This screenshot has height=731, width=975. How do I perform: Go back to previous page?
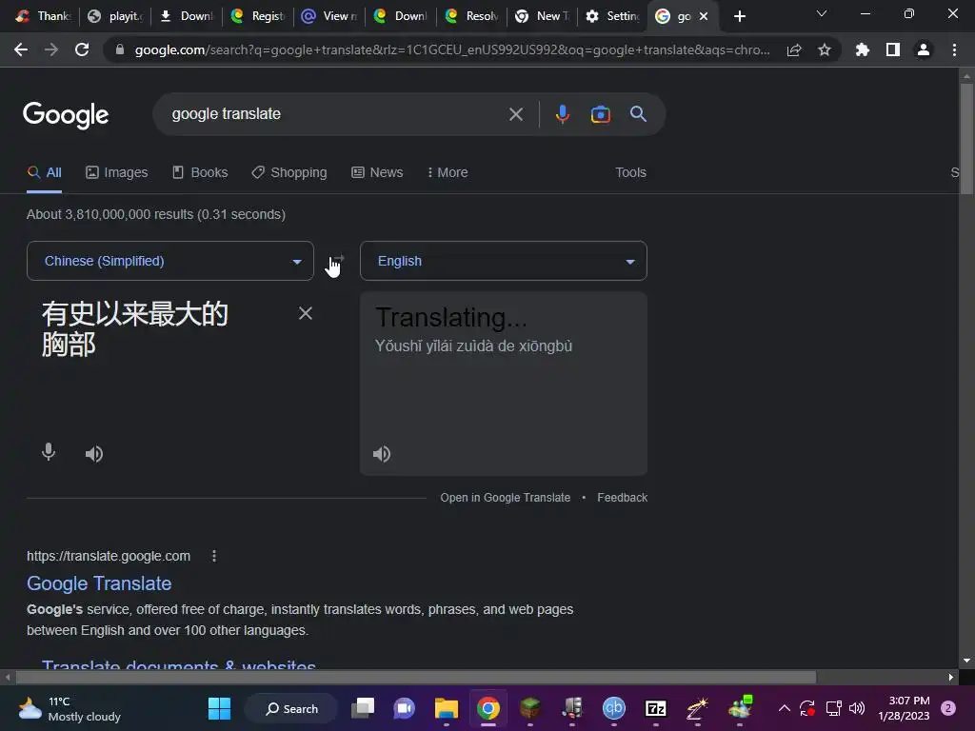21,49
